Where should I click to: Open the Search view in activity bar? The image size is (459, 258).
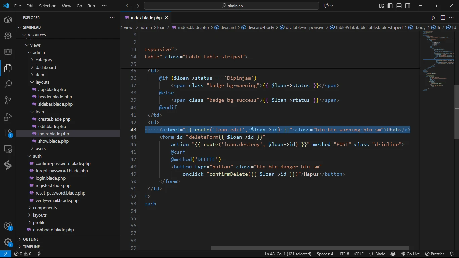point(8,84)
